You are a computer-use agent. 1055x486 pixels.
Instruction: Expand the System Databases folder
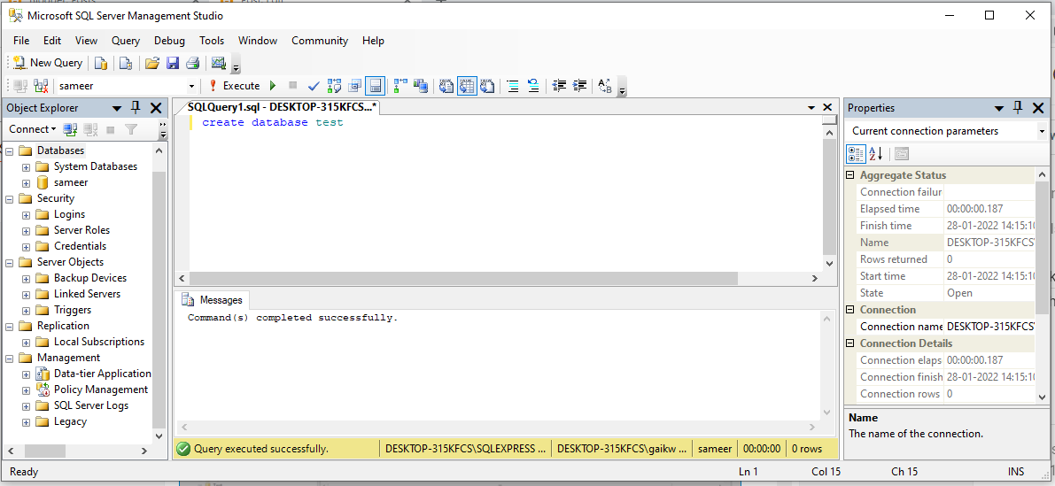point(27,166)
